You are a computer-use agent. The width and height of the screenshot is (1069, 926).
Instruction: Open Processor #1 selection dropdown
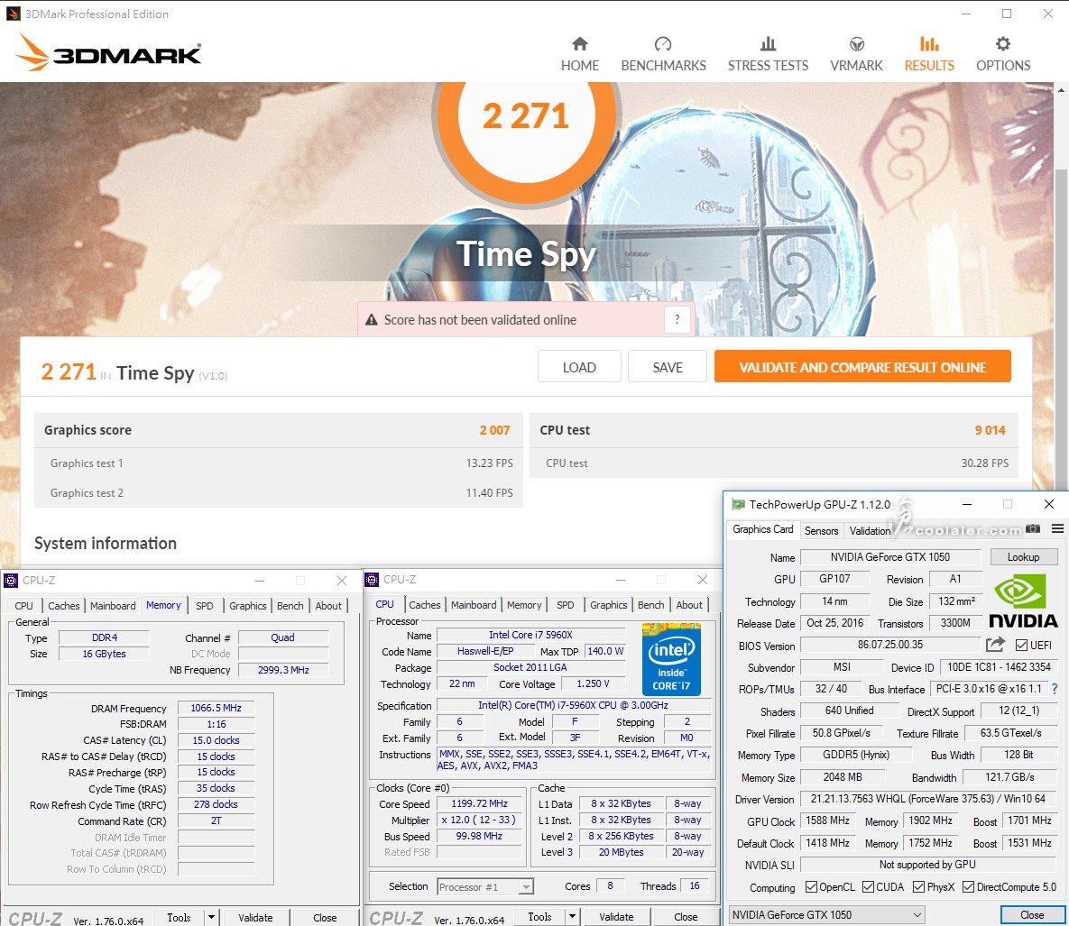point(484,886)
